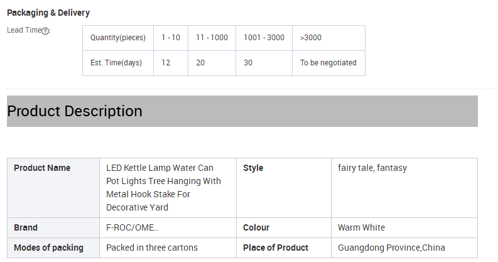The image size is (498, 262).
Task: Click the Est. Time(days) row label
Action: click(x=118, y=63)
